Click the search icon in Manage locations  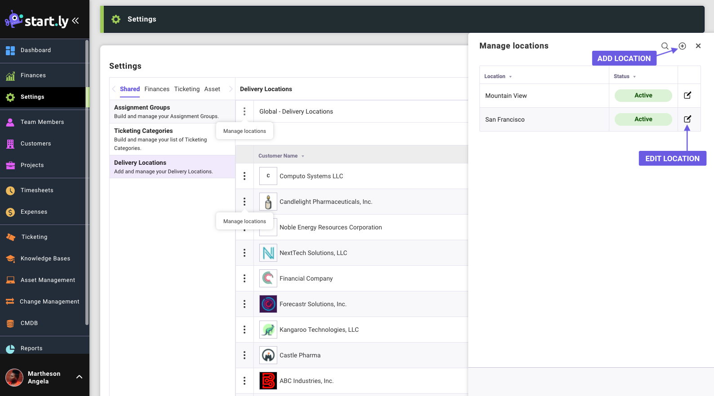coord(665,46)
